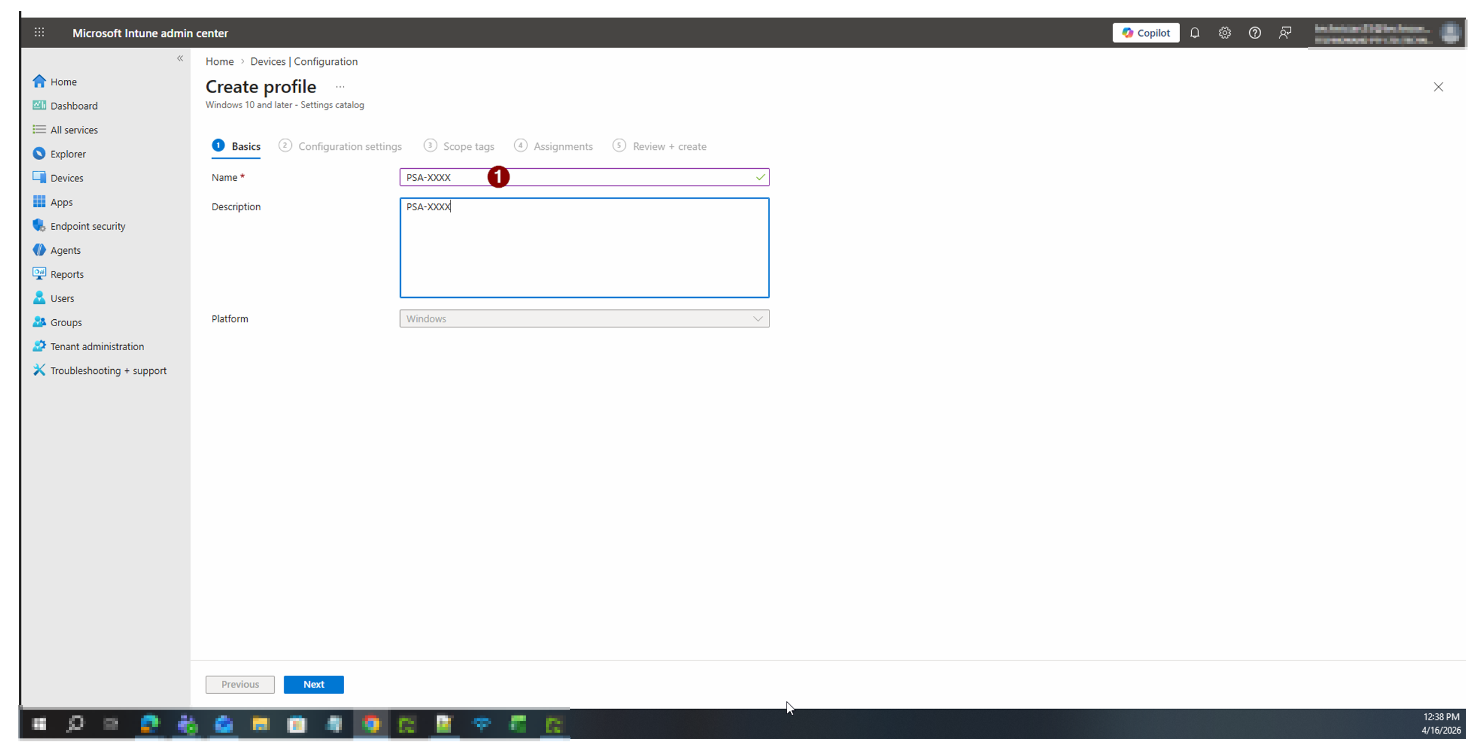Select the Review + create step tab
Viewport: 1471px width, 743px height.
click(660, 146)
